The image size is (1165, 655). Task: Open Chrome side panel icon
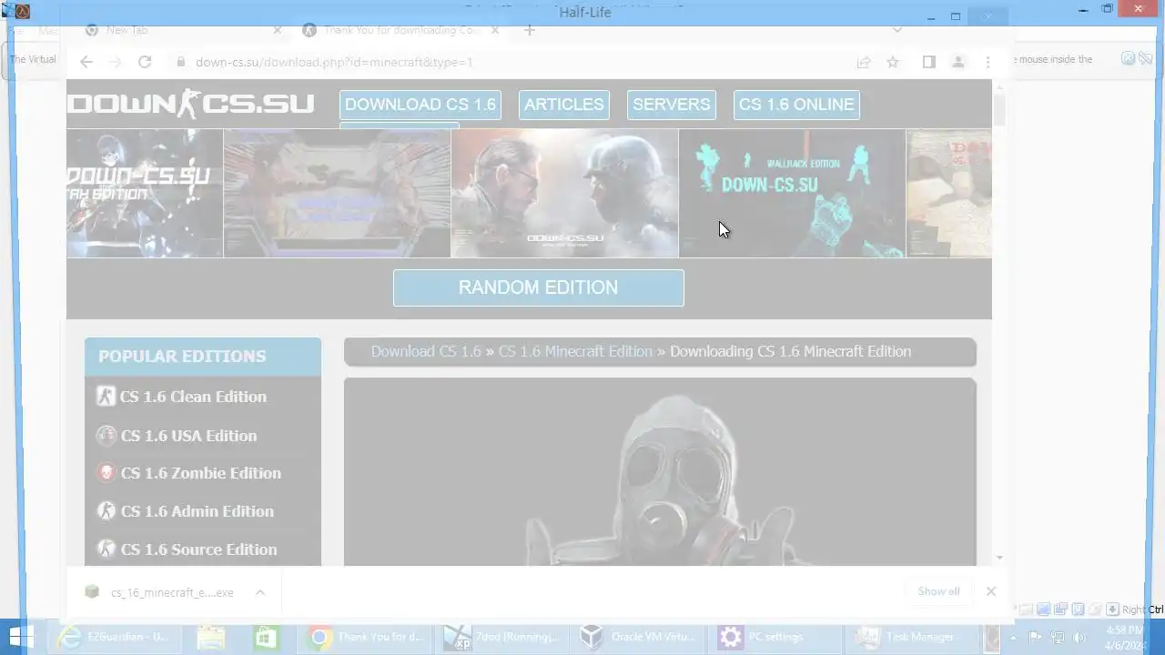tap(928, 62)
